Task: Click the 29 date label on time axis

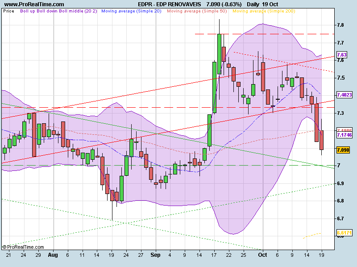Action: [38, 255]
